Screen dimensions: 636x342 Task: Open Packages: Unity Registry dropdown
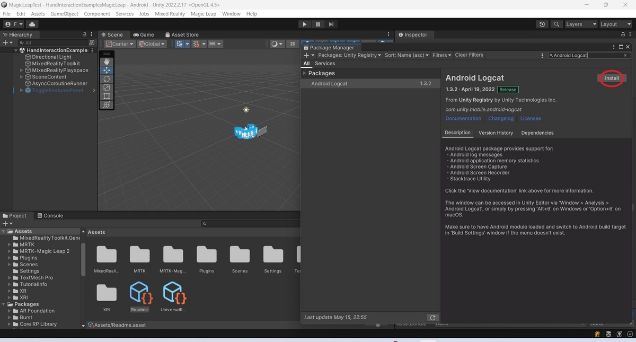[349, 55]
